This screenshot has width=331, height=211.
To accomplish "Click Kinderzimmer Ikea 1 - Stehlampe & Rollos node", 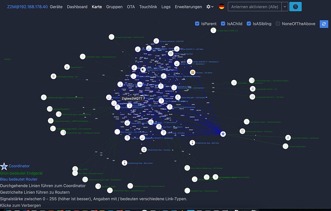I will tap(63, 133).
